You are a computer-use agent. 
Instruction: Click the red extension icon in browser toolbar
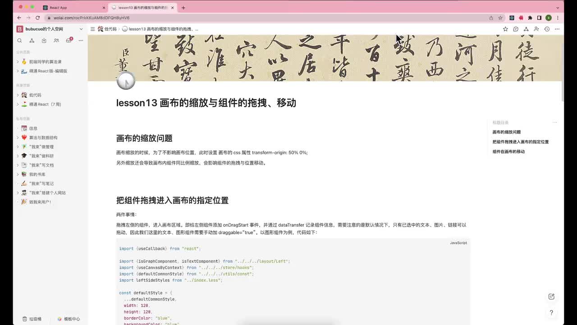[x=521, y=18]
